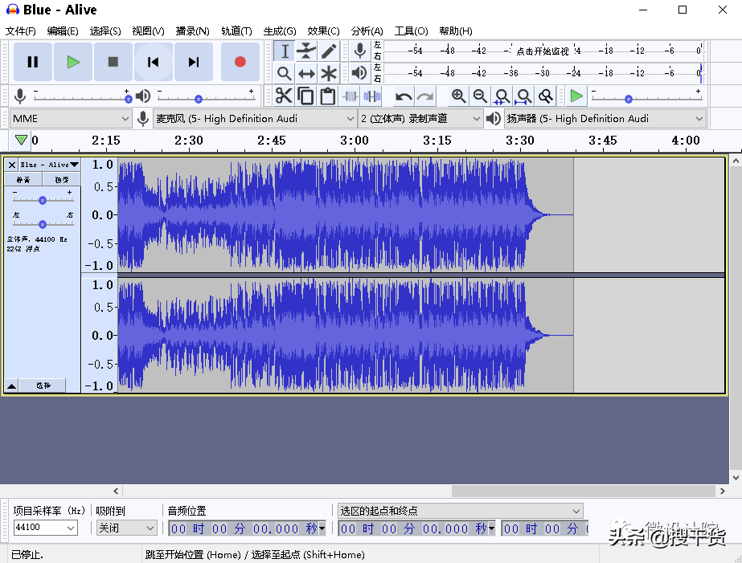Collapse the track with up arrow

click(12, 386)
